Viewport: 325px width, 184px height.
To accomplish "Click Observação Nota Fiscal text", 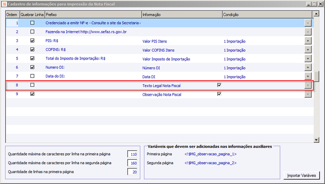I will point(162,95).
